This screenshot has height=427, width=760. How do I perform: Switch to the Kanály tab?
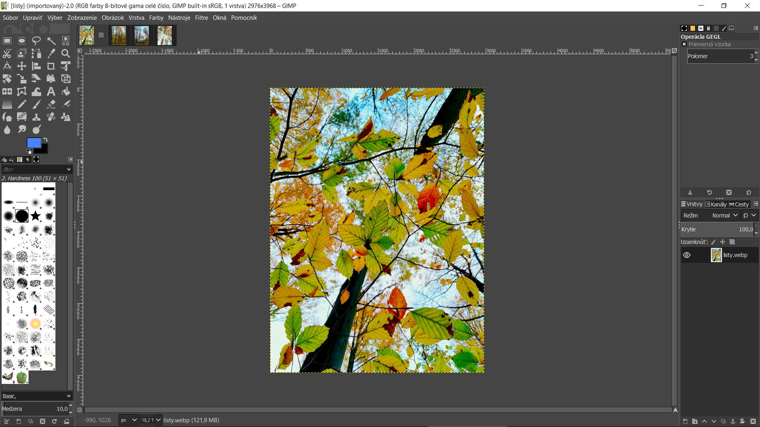tap(716, 204)
